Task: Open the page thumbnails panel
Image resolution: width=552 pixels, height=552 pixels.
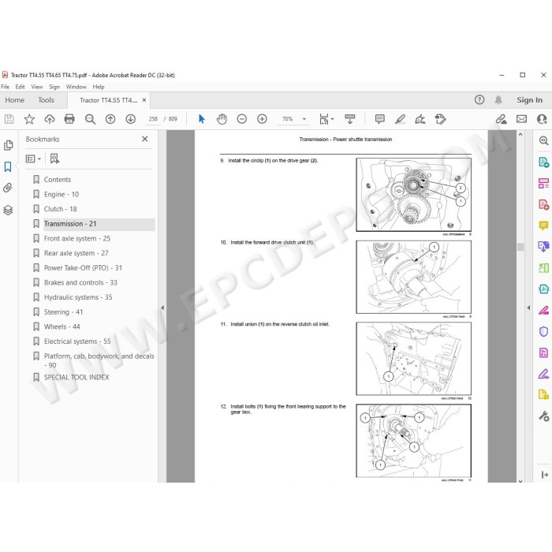Action: click(x=9, y=145)
